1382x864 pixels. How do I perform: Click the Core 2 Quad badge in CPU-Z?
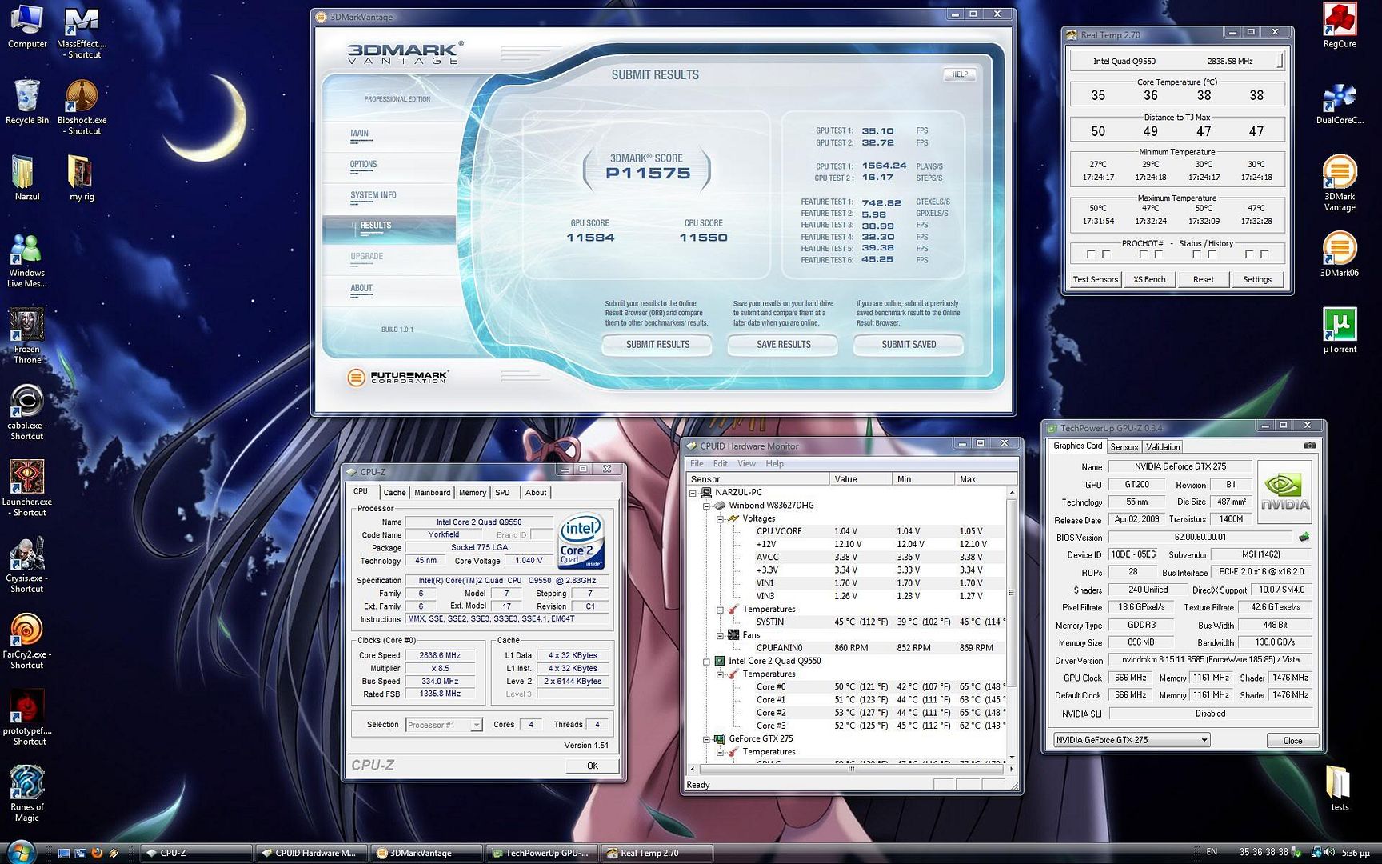581,540
